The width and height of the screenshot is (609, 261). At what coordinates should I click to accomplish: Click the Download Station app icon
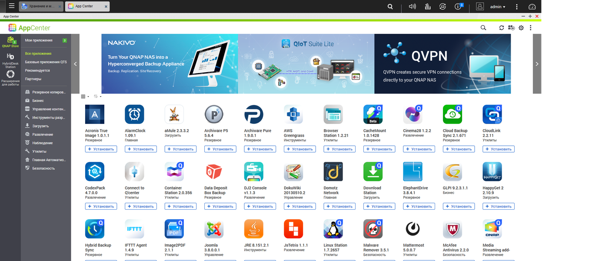click(x=373, y=172)
